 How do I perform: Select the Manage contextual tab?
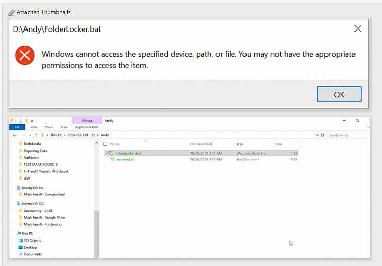coord(87,120)
